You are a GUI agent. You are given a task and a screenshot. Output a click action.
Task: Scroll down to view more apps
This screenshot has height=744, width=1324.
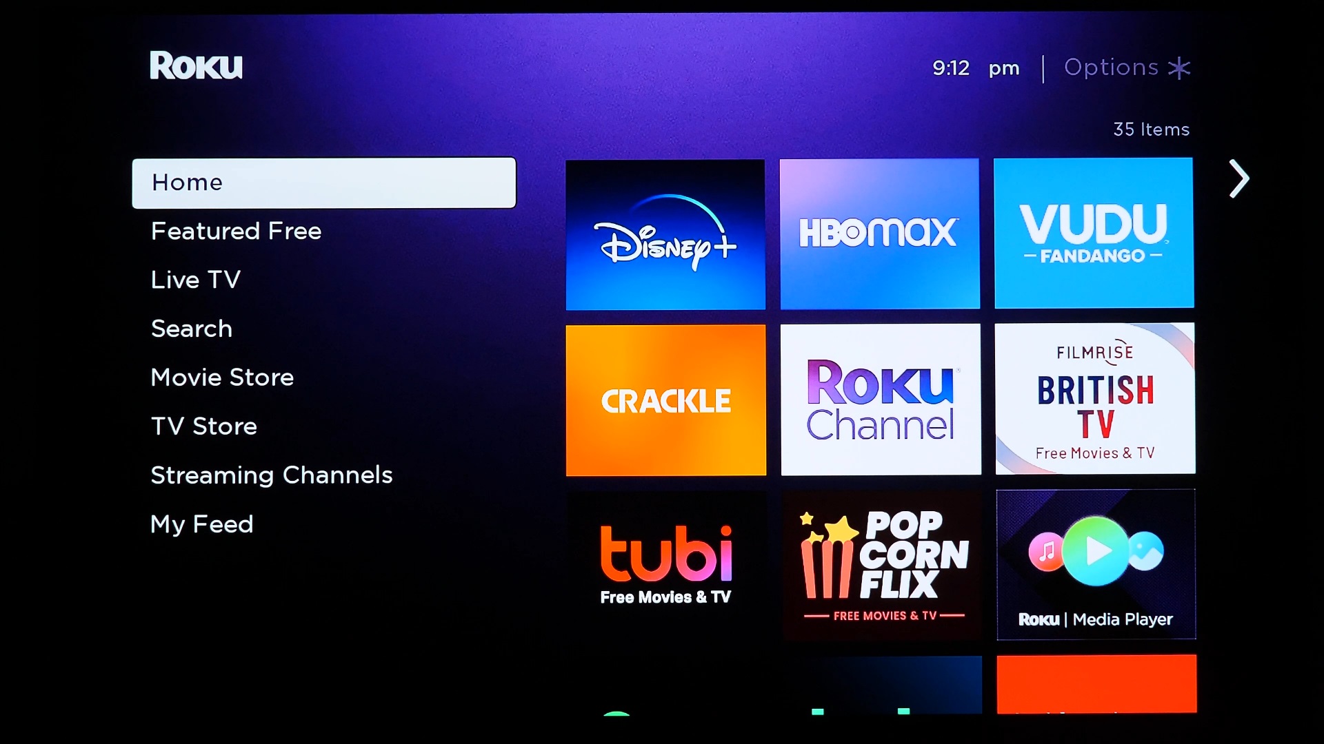click(1238, 179)
